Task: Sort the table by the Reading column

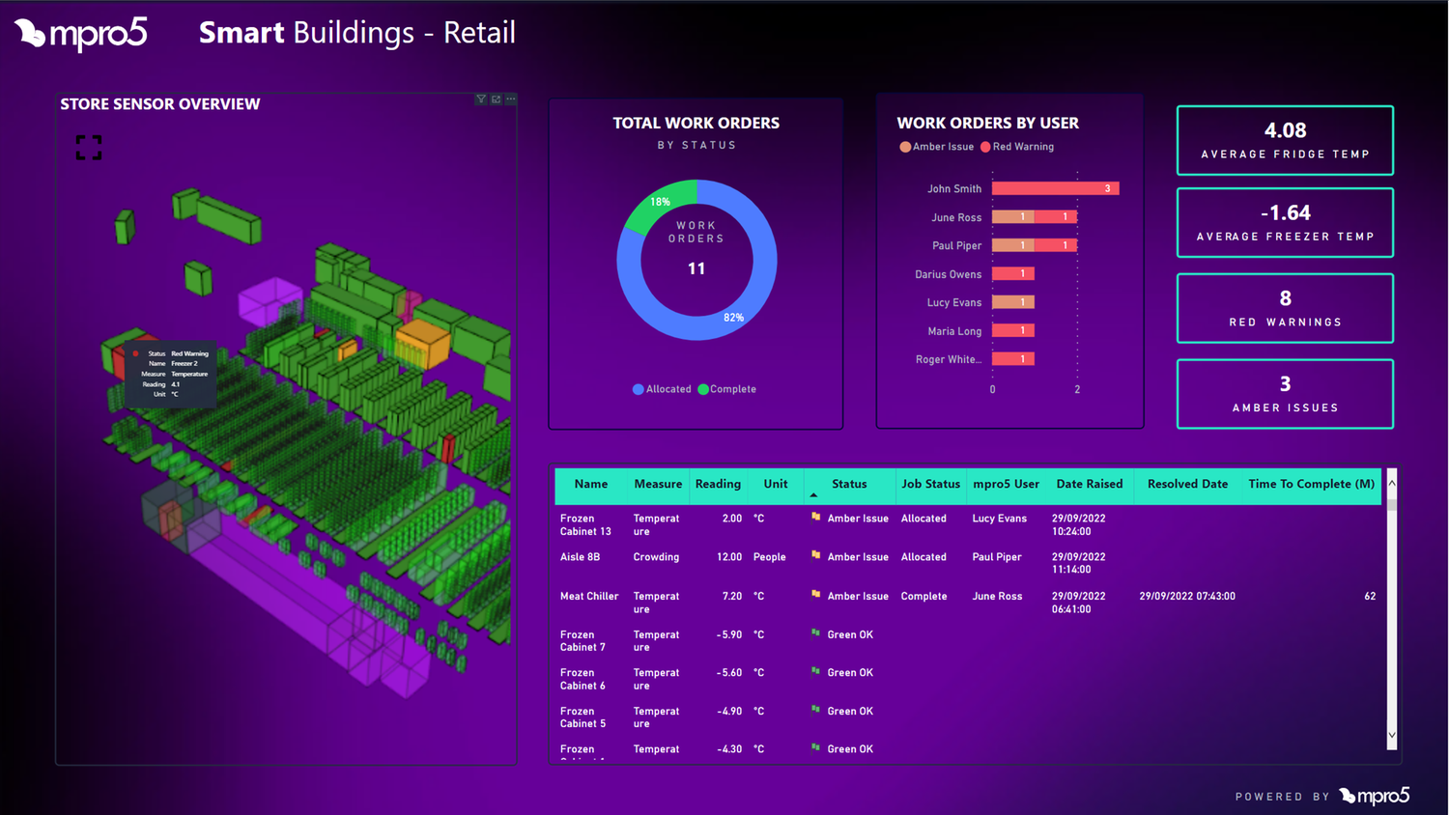Action: click(718, 484)
